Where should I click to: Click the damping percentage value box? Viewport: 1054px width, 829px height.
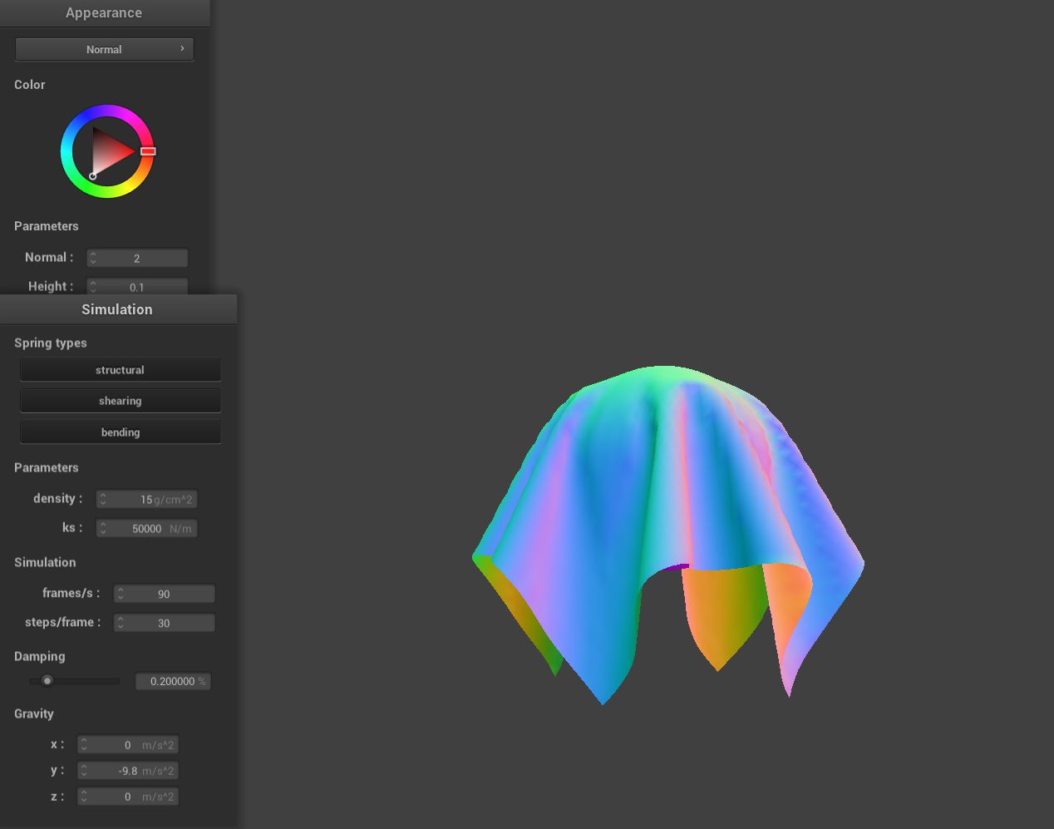pos(173,682)
